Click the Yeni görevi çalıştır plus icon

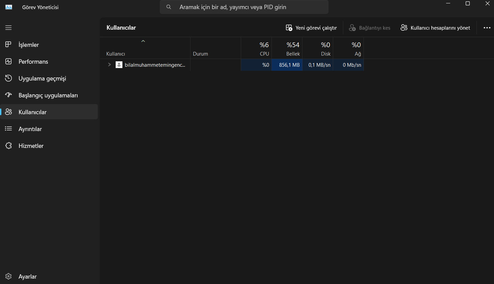pyautogui.click(x=289, y=28)
